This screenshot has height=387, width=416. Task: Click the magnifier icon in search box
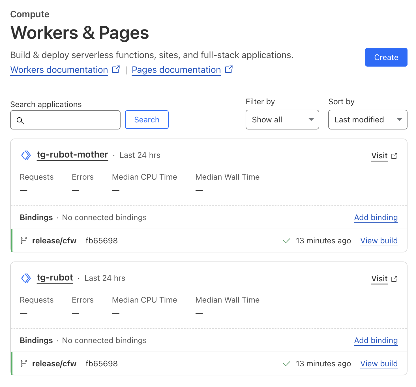coord(20,121)
